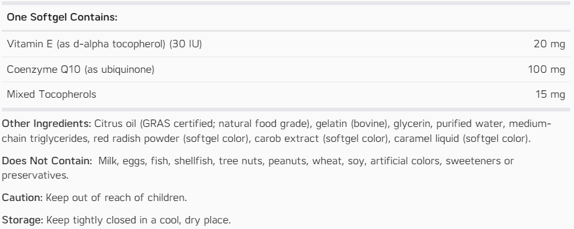Image resolution: width=574 pixels, height=229 pixels.
Task: Click the 'One Softgel Contains:' header
Action: click(62, 17)
